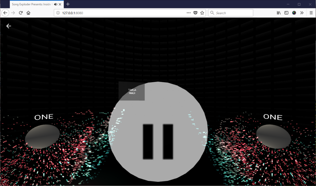Open the page actions three-dot menu
Image resolution: width=316 pixels, height=186 pixels.
pos(189,13)
